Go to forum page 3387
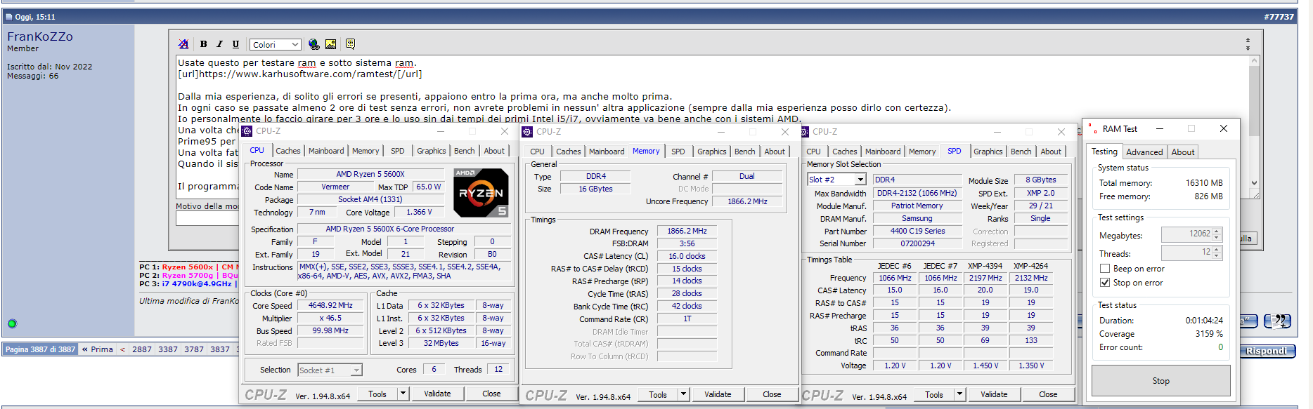Viewport: 1313px width, 409px height. (x=168, y=349)
